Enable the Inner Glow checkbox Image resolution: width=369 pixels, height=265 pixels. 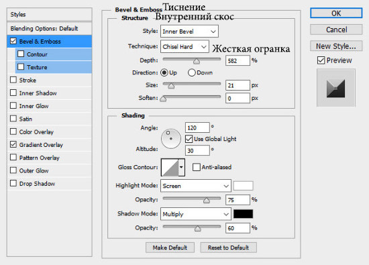pyautogui.click(x=13, y=106)
